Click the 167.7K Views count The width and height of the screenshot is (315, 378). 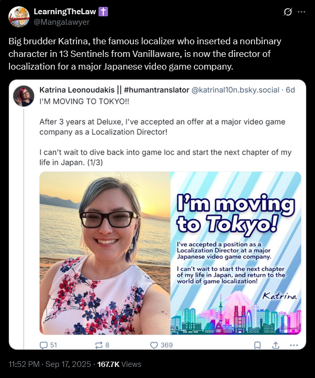click(119, 364)
